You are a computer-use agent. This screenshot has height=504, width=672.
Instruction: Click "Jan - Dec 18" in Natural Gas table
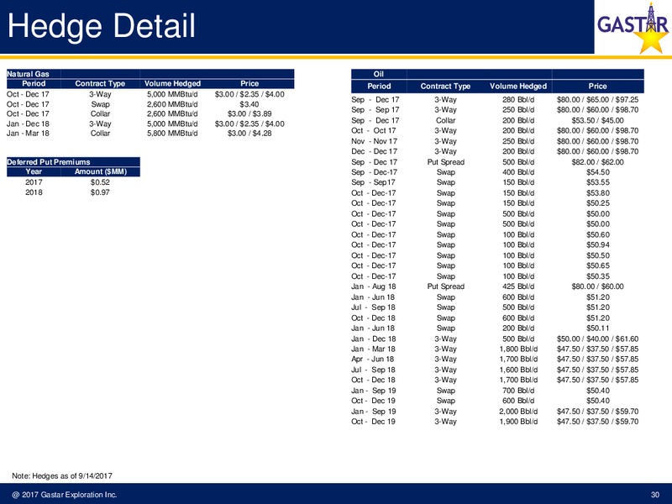tap(28, 123)
